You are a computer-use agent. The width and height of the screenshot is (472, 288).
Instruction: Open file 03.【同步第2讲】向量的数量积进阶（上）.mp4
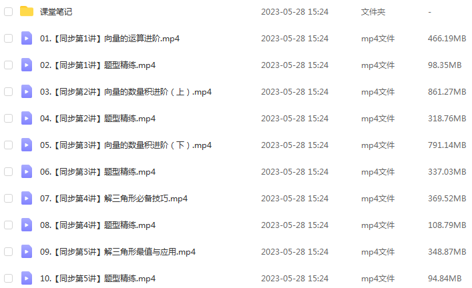click(126, 92)
